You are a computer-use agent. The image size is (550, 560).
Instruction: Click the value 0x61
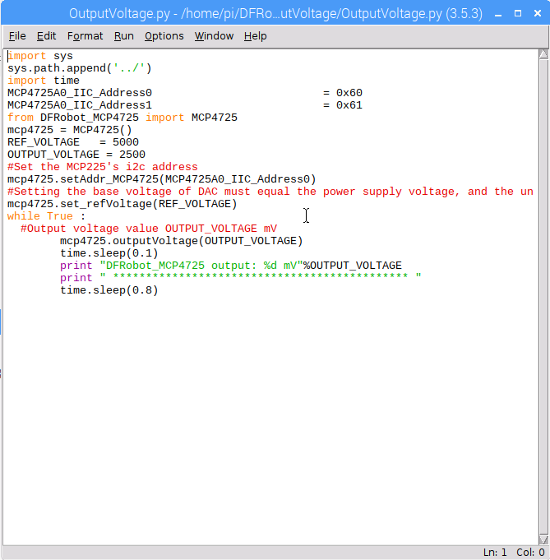click(349, 105)
